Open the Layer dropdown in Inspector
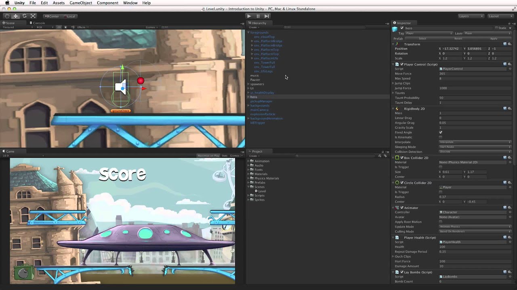Screen dimensions: 517x290 coord(488,33)
